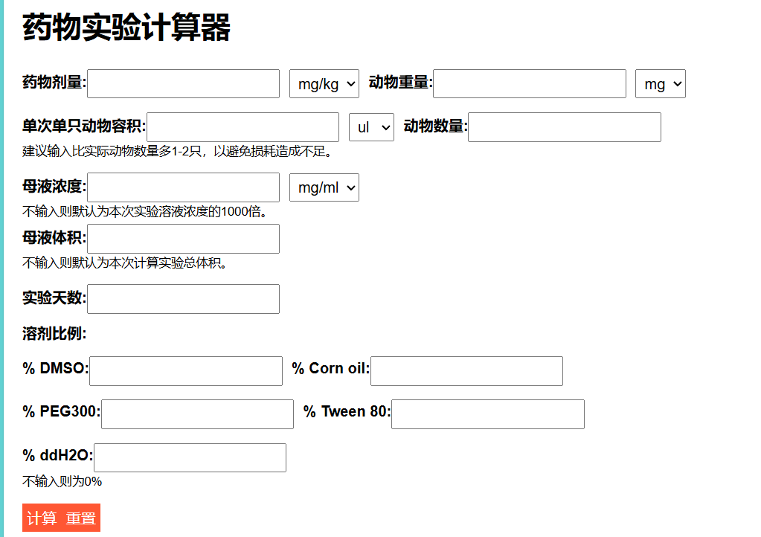Select the % ddH2O input box
This screenshot has height=537, width=761.
coord(190,457)
